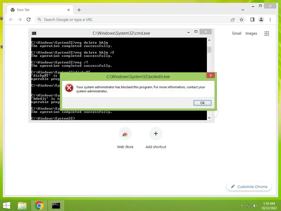This screenshot has width=281, height=211.
Task: Click the Add shortcut tile
Action: (x=156, y=138)
